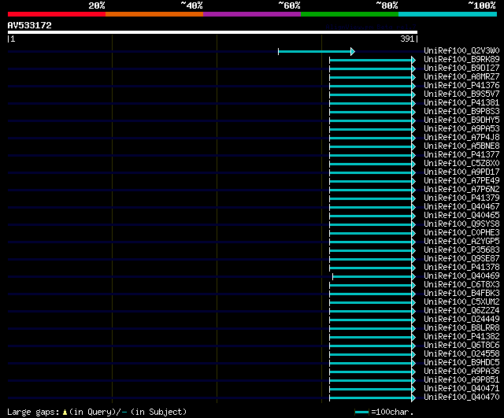Open the UniRef100_P41376 label
The image size is (504, 418).
coord(461,86)
